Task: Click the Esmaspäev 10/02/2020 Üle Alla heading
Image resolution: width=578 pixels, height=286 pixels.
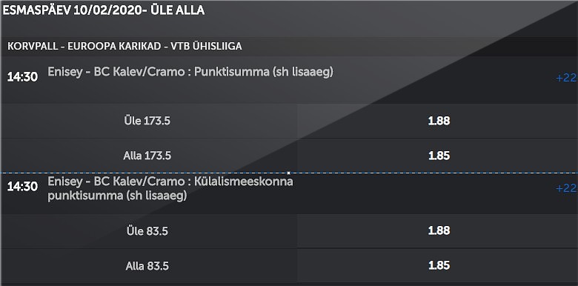Action: point(103,10)
